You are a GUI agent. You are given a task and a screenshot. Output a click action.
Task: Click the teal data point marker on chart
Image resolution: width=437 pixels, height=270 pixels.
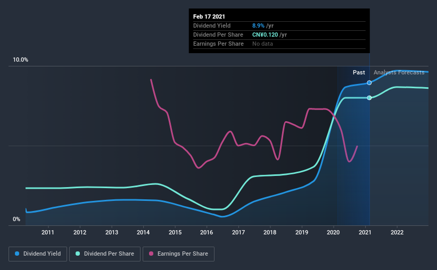(x=369, y=98)
